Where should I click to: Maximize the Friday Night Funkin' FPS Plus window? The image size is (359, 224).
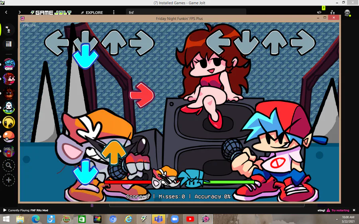coord(325,18)
